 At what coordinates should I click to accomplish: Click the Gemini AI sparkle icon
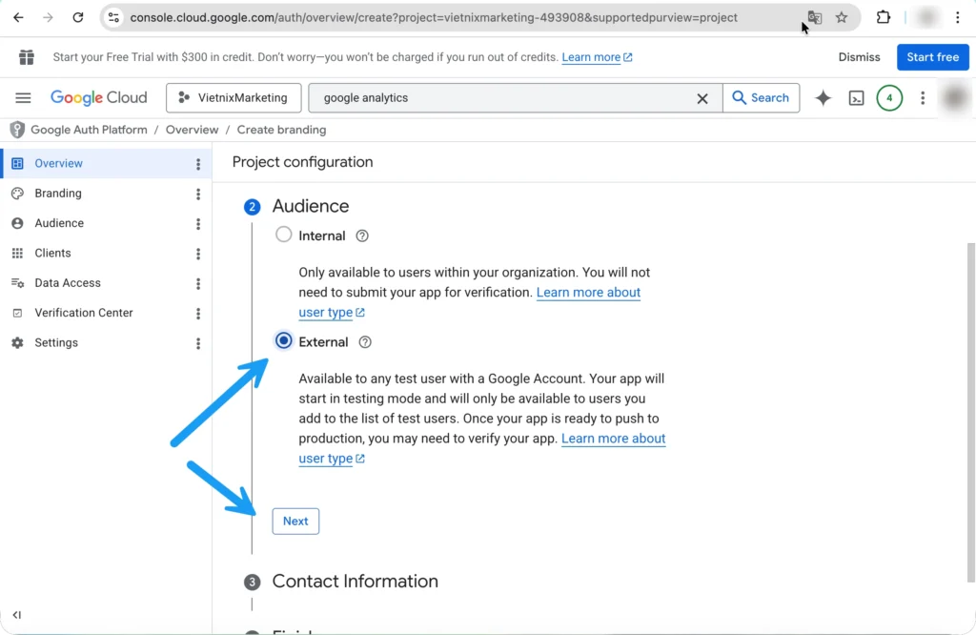coord(823,98)
